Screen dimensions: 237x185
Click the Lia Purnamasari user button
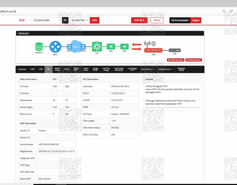180,20
